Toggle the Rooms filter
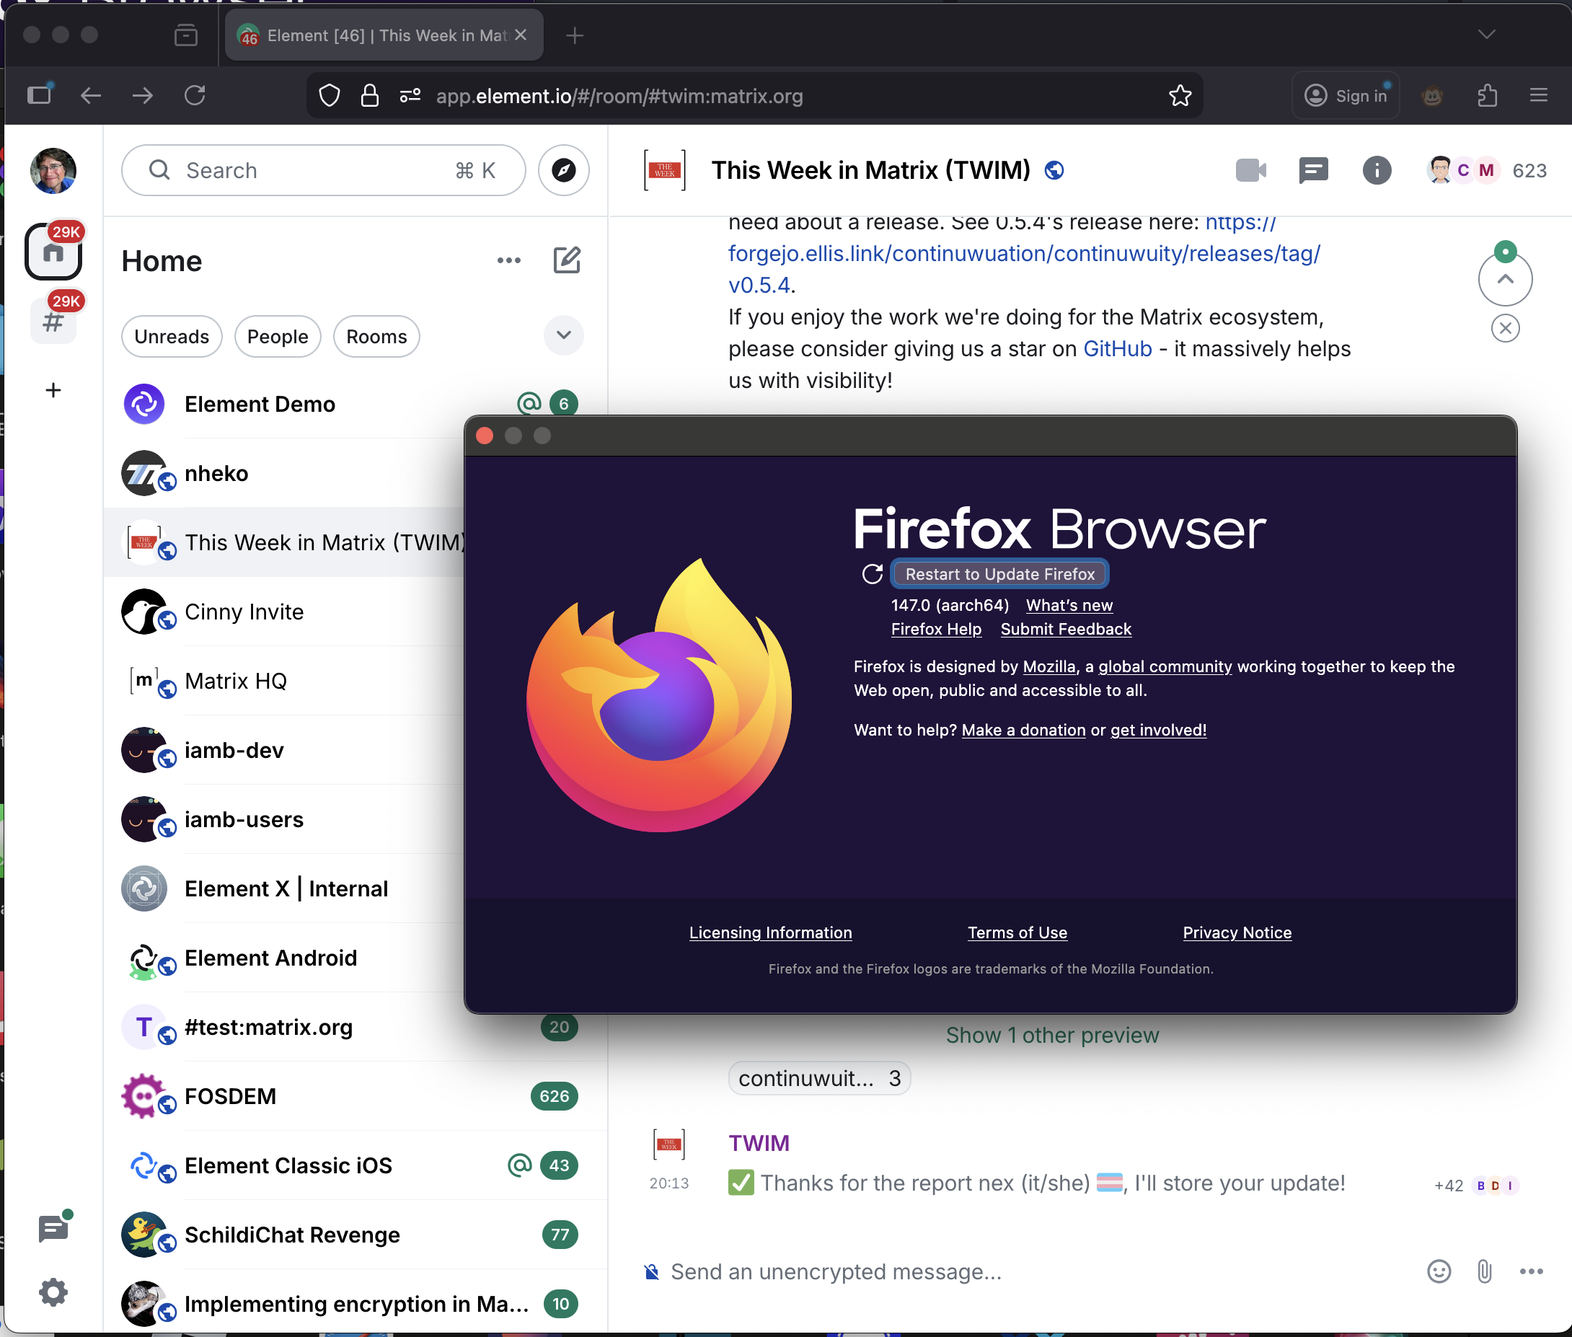This screenshot has height=1337, width=1572. click(x=376, y=337)
